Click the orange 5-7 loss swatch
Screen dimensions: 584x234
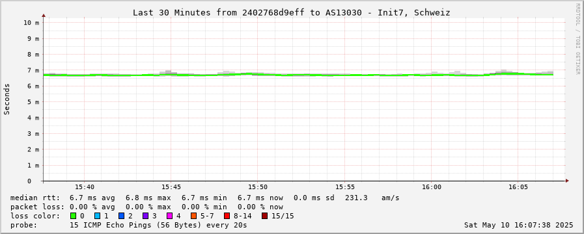pyautogui.click(x=193, y=216)
